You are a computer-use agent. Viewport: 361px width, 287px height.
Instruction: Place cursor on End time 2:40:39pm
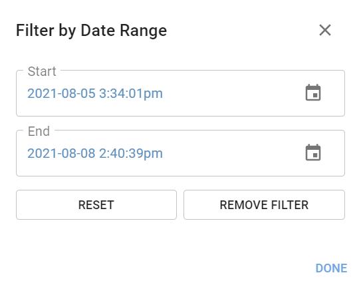pos(131,154)
